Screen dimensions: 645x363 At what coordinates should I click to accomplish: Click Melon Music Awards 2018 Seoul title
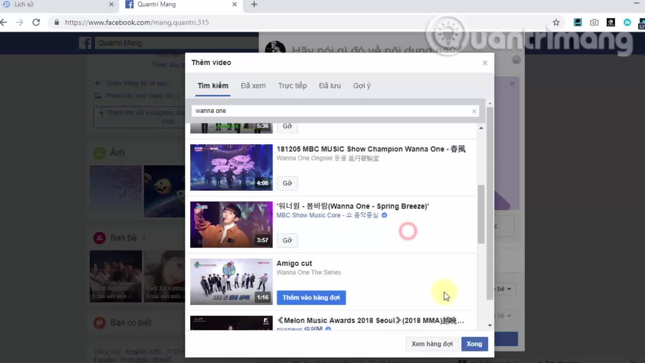(370, 321)
